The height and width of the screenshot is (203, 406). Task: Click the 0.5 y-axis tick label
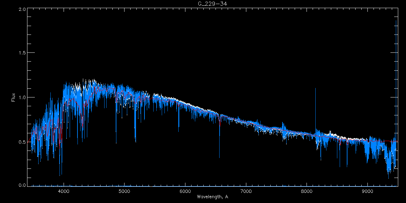click(x=22, y=142)
